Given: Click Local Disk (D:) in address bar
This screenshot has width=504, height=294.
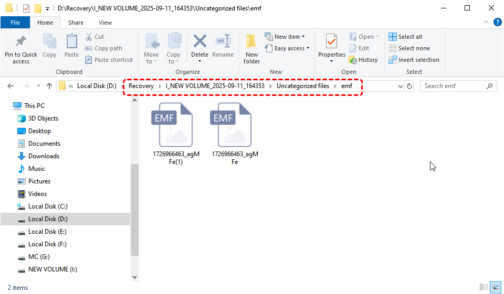Looking at the screenshot, I should click(x=97, y=86).
